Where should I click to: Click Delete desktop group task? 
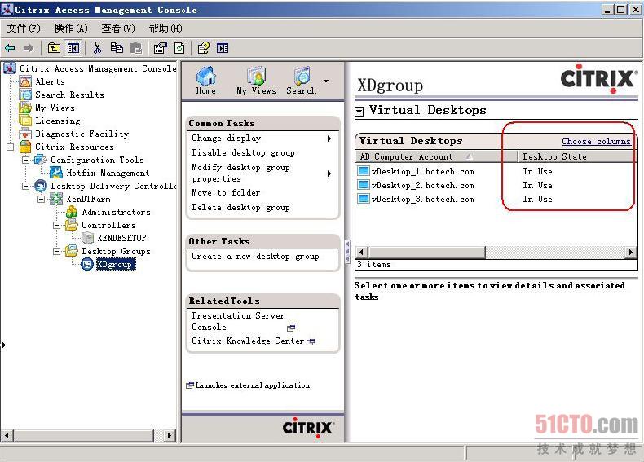click(240, 208)
